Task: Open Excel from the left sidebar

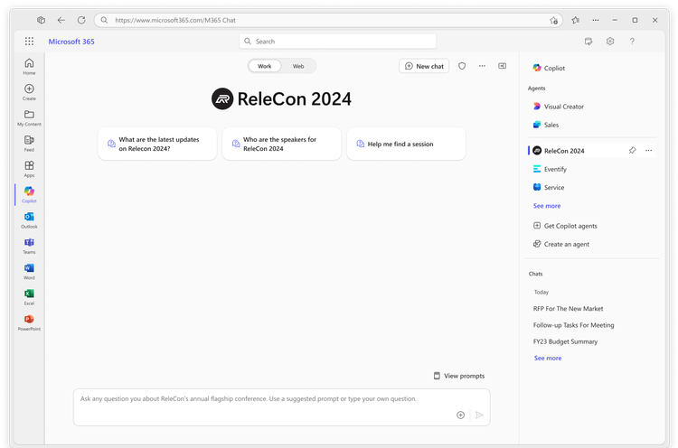Action: (x=29, y=297)
